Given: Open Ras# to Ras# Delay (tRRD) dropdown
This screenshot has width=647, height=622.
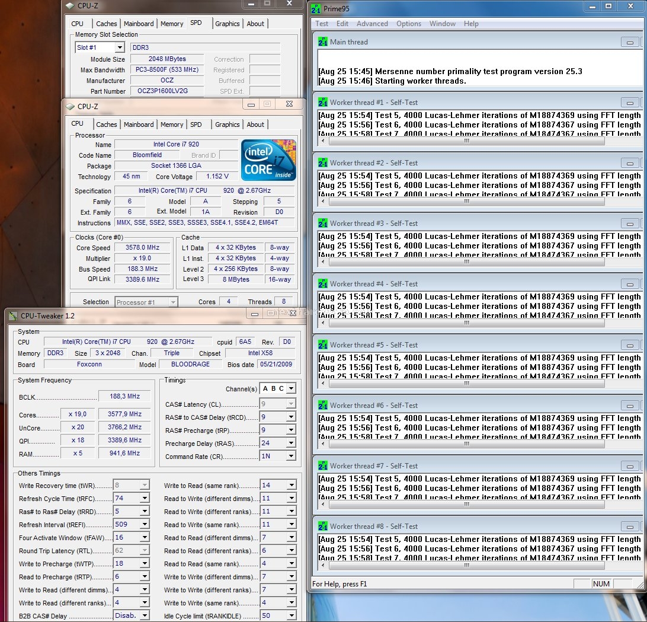Looking at the screenshot, I should (x=145, y=511).
